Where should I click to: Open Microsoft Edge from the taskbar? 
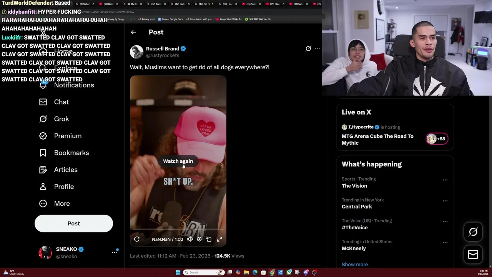tap(255, 272)
